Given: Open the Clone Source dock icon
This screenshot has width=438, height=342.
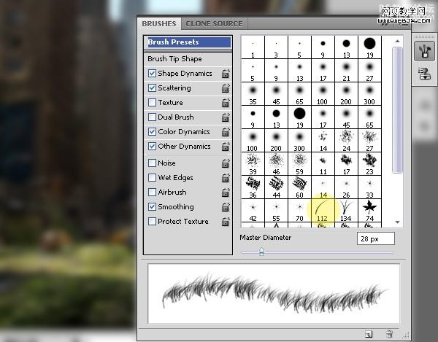Looking at the screenshot, I should tap(425, 74).
